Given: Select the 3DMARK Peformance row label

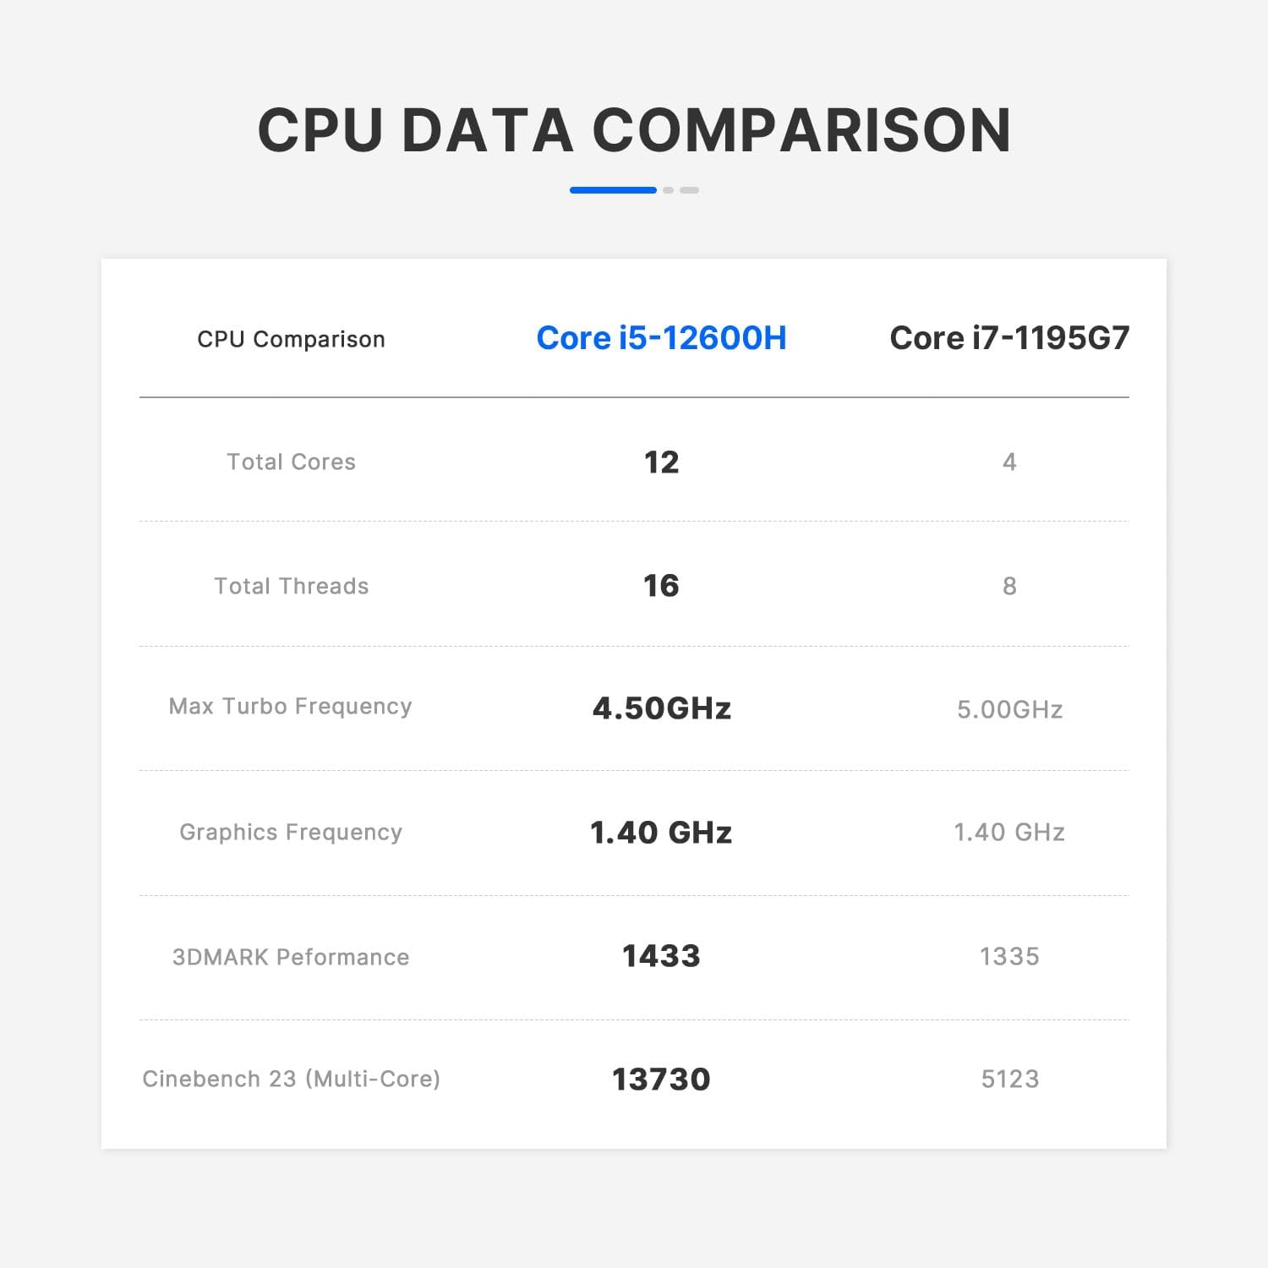Looking at the screenshot, I should 291,957.
